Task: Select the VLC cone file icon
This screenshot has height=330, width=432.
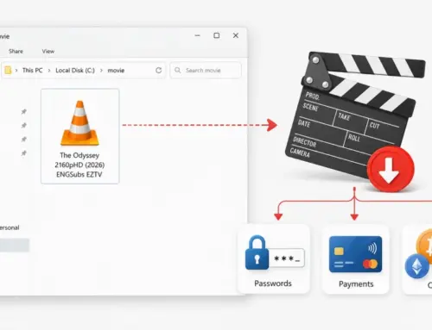Action: 79,123
